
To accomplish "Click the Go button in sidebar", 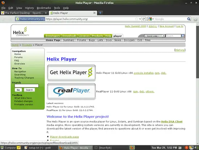I will 18,90.
